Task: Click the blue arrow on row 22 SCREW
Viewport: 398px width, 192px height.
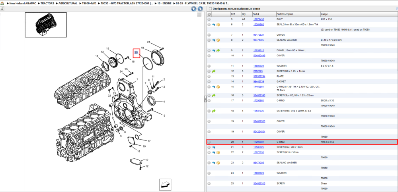Action: [x=213, y=152]
